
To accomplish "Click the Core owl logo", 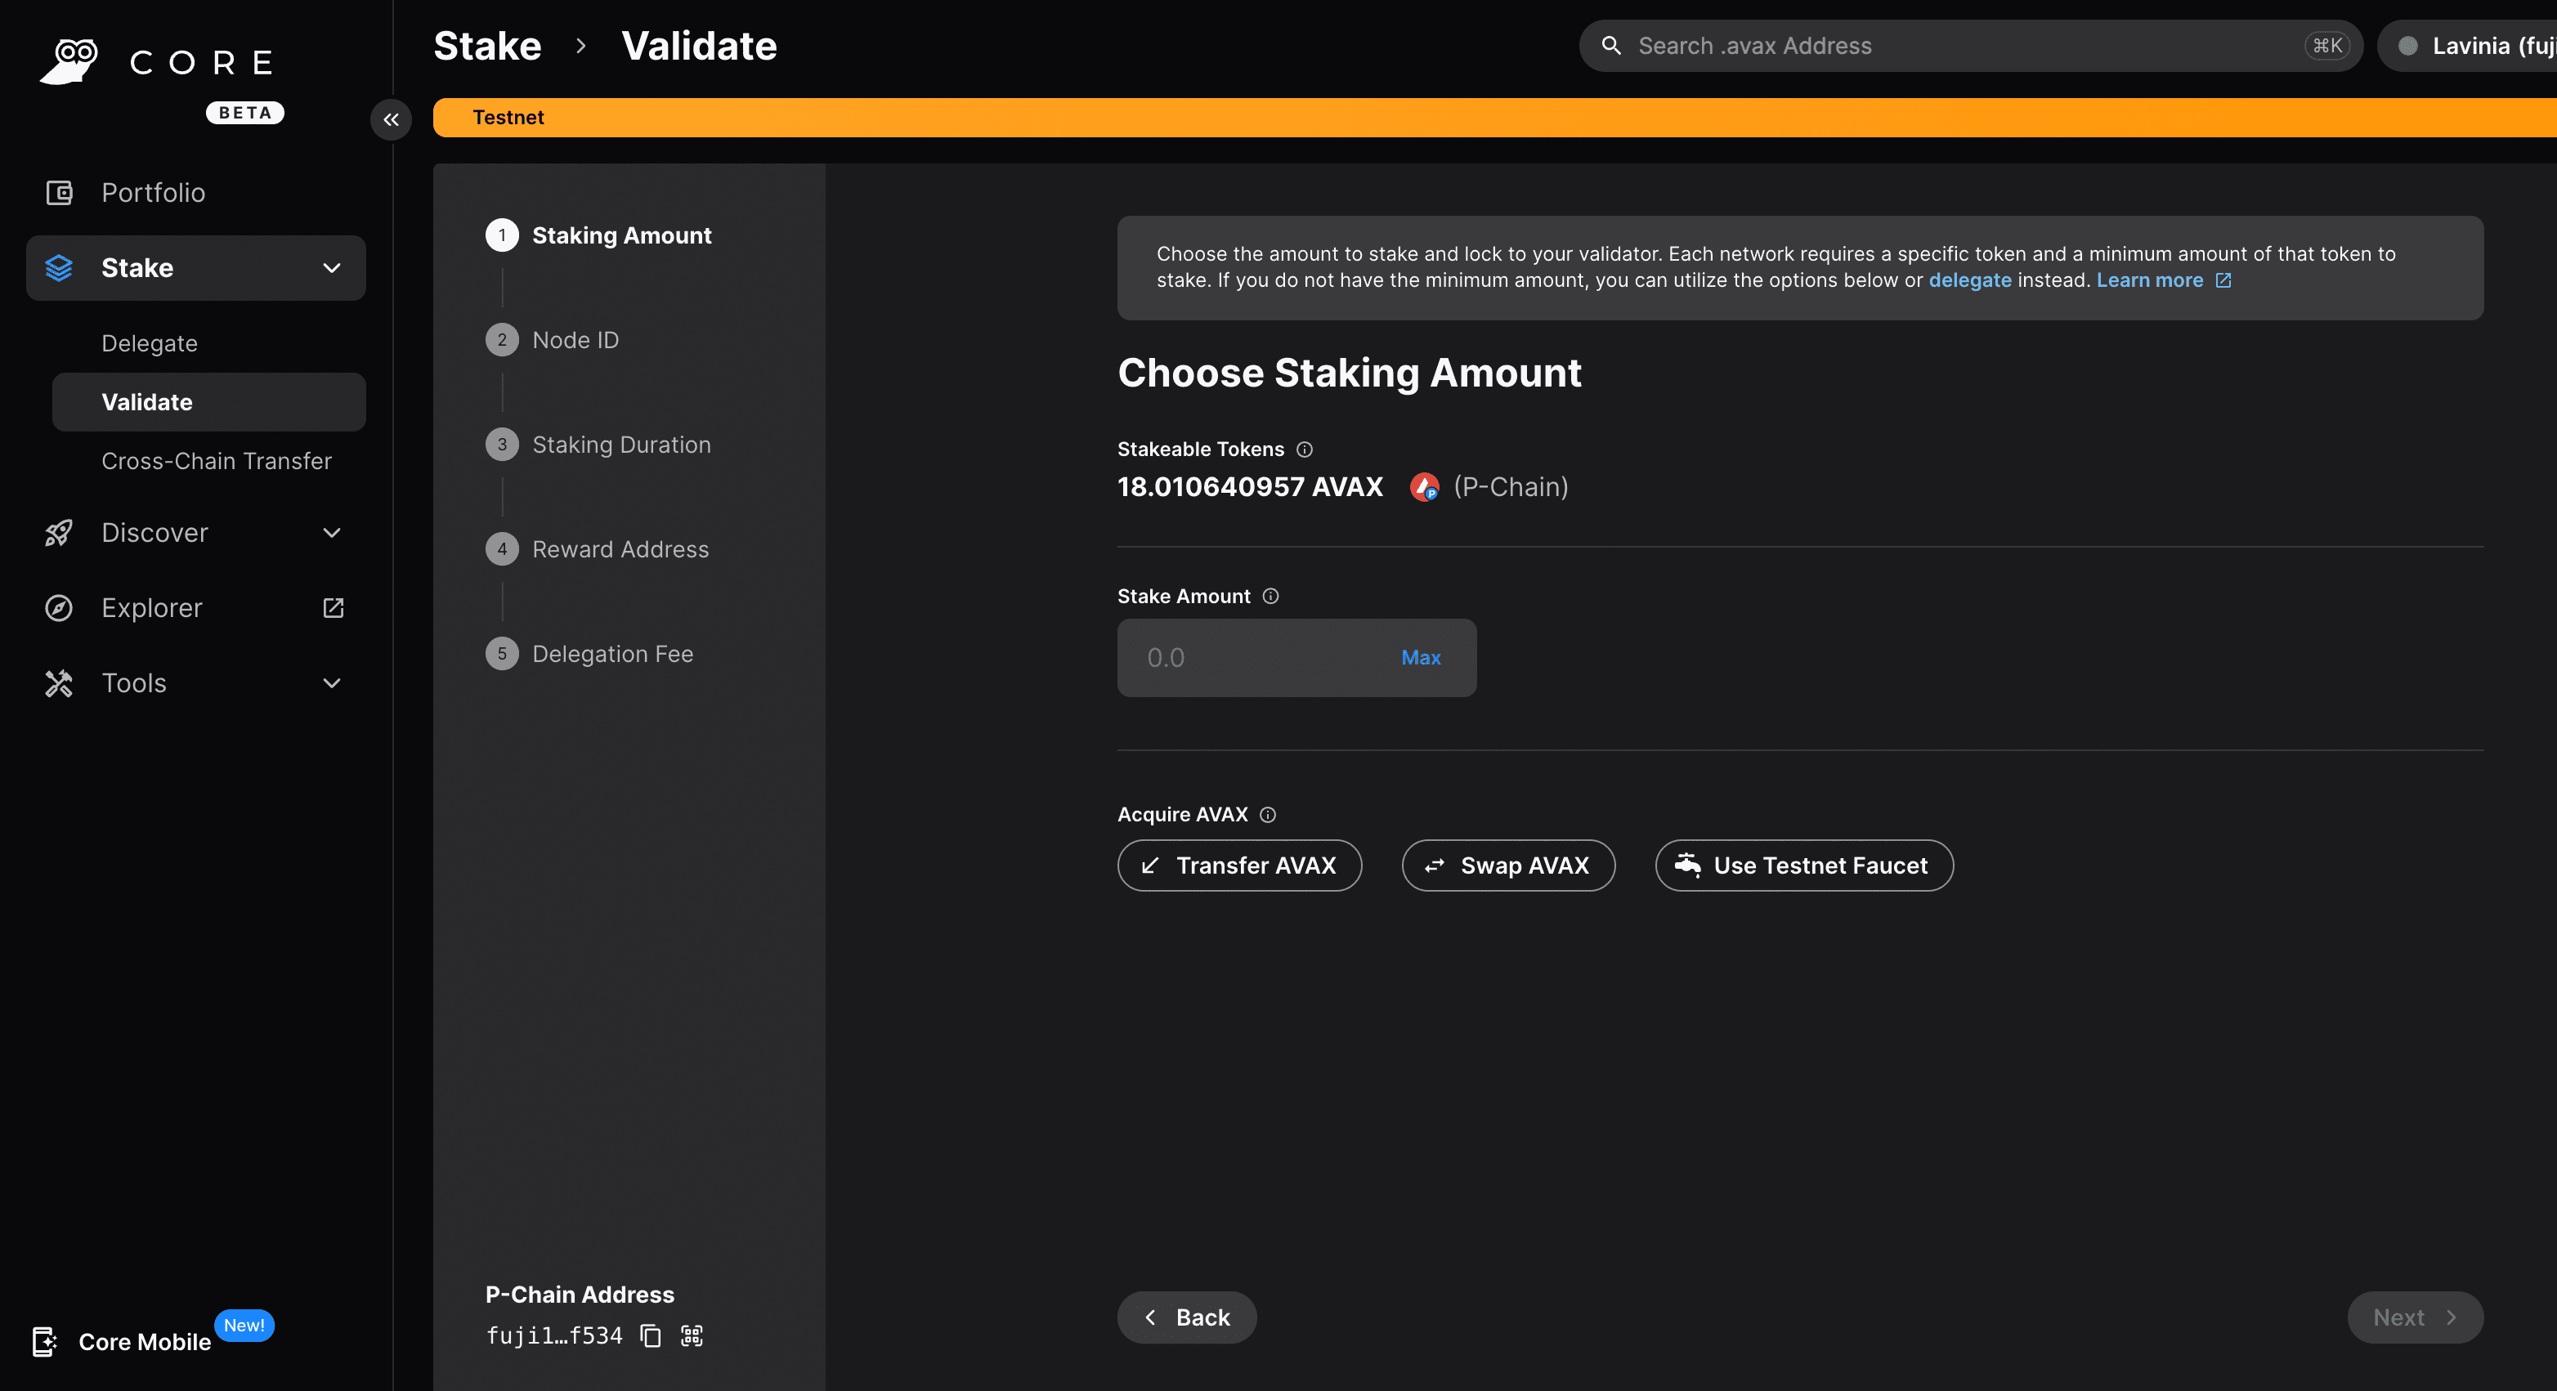I will click(69, 61).
